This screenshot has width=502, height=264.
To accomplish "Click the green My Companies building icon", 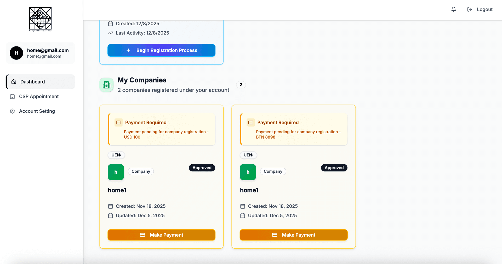I will 106,85.
